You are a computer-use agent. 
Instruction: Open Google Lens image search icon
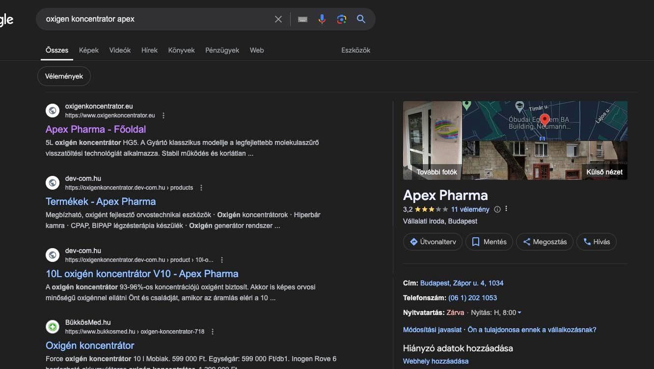342,19
